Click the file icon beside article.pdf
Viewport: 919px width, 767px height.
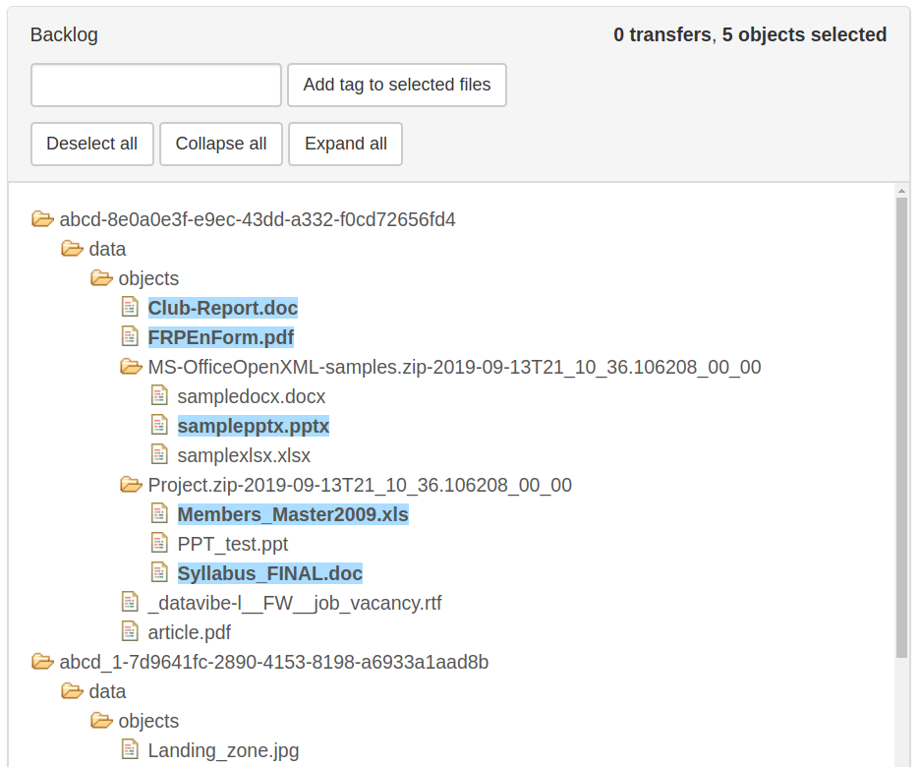click(130, 631)
